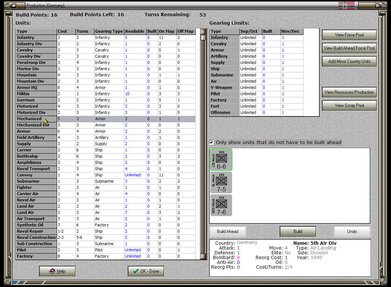Select the Air Transport row
Viewport: 391px width, 287px height.
(x=106, y=219)
